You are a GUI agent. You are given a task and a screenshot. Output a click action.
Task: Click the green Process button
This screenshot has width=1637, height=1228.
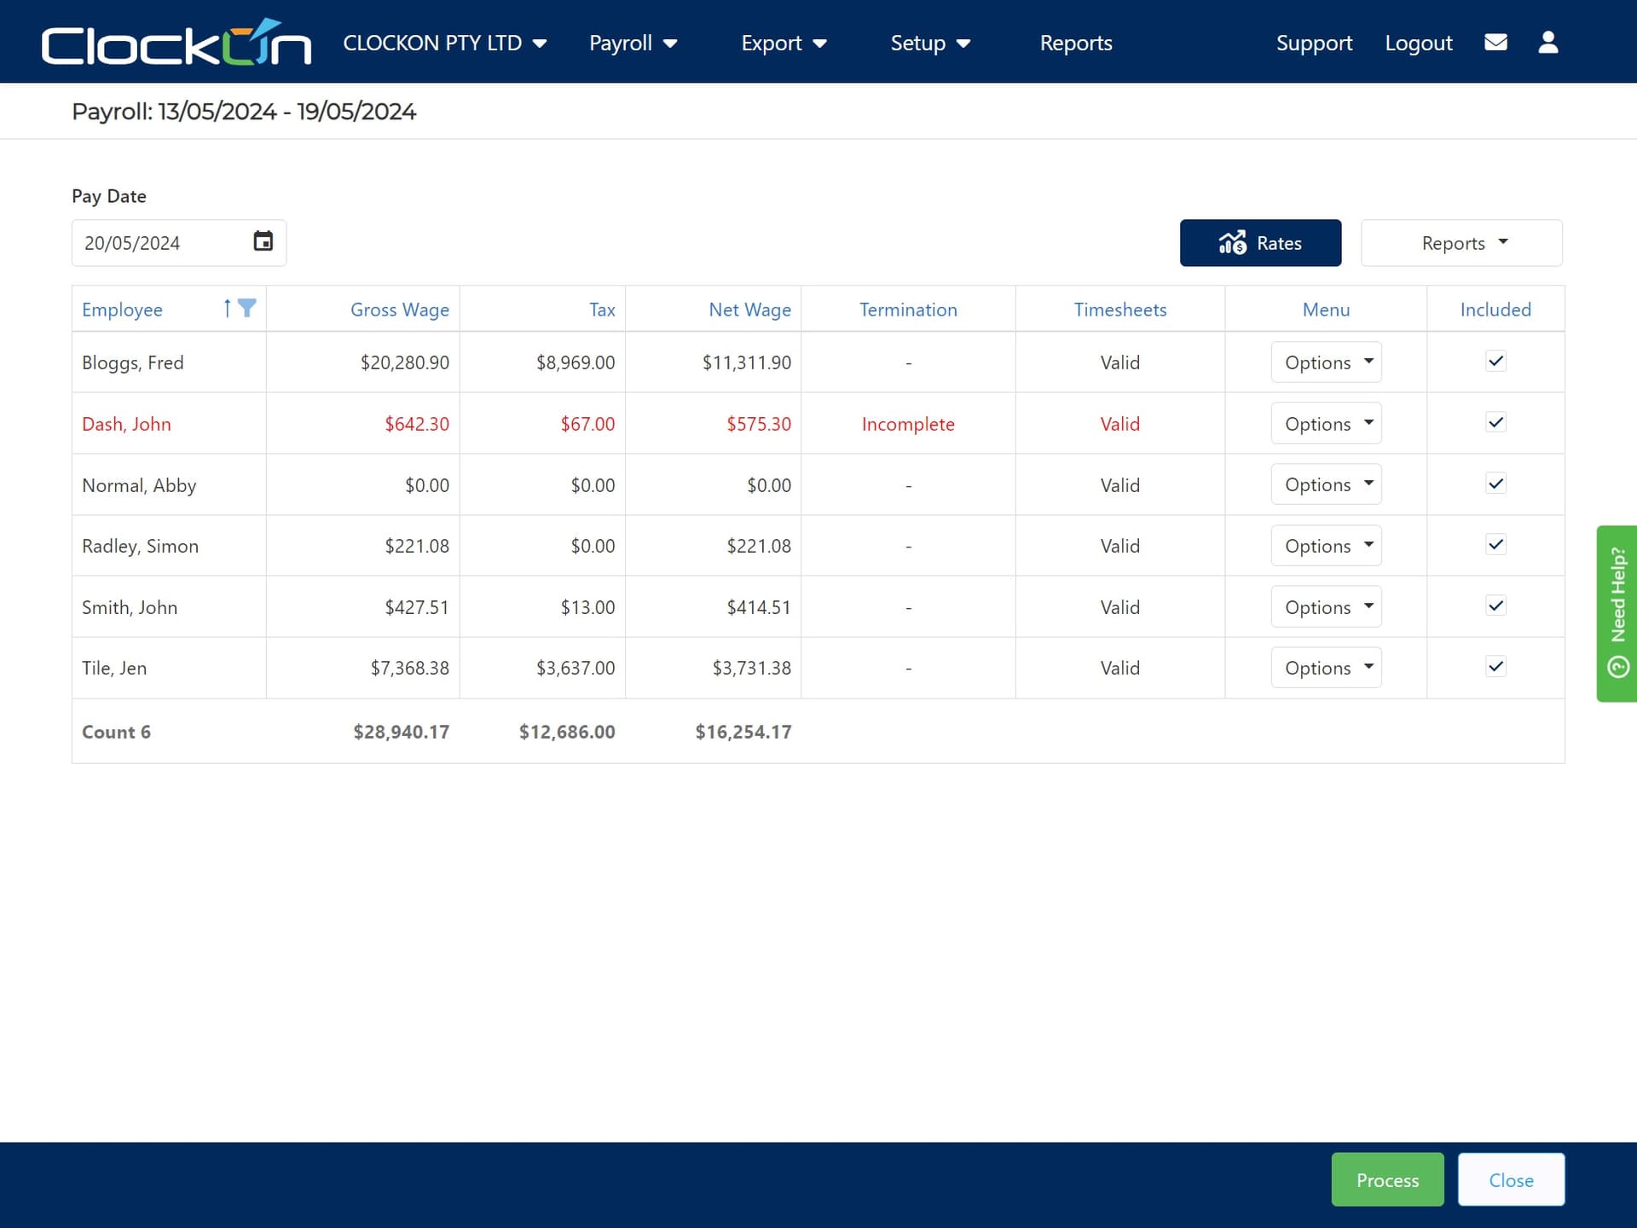pos(1387,1179)
